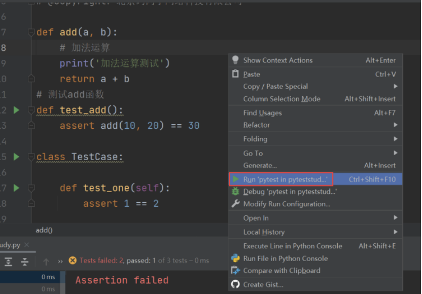Image resolution: width=422 pixels, height=294 pixels.
Task: Select Execute Line in Python Console
Action: (x=315, y=246)
